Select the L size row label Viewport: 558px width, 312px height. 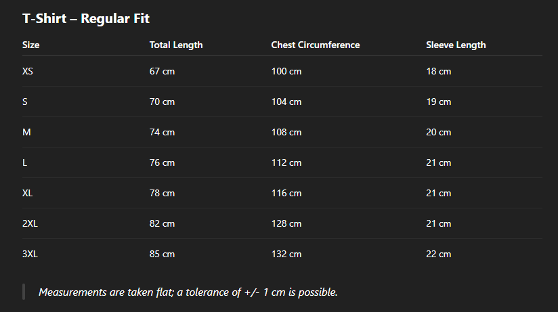coord(25,162)
